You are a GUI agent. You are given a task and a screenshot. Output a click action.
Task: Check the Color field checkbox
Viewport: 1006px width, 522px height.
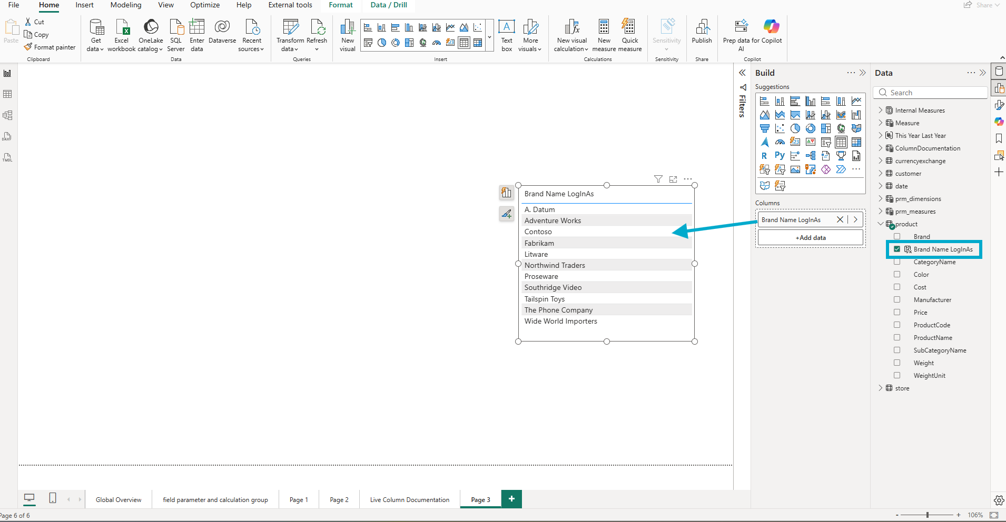[x=897, y=274]
